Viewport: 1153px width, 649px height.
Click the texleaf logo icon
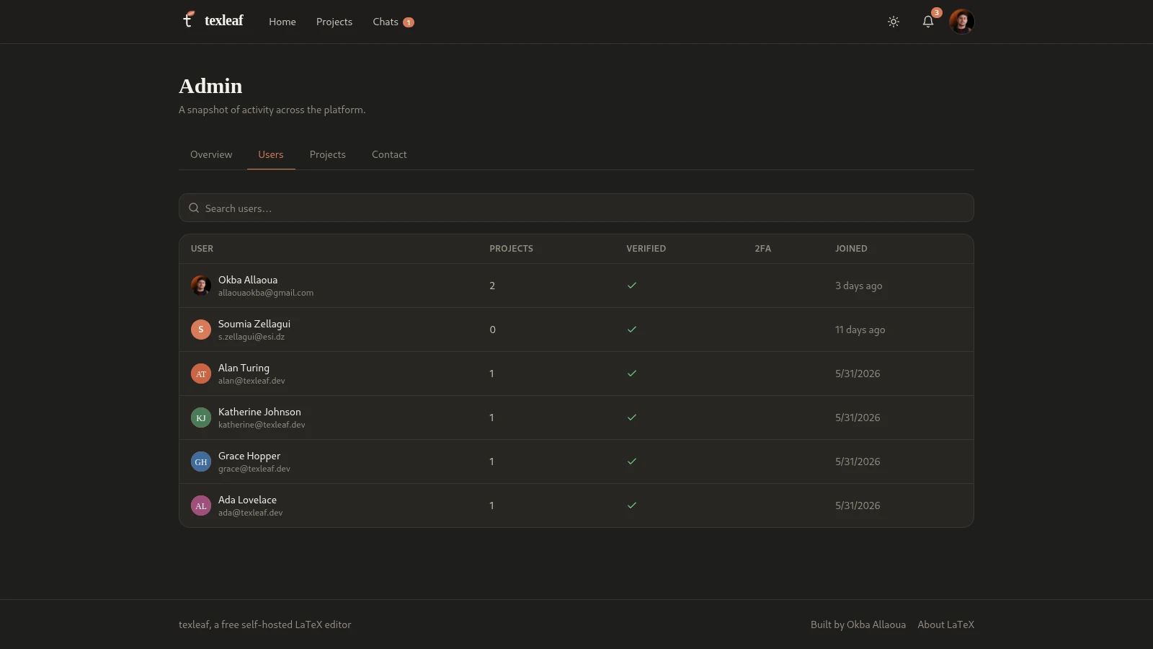pyautogui.click(x=188, y=19)
